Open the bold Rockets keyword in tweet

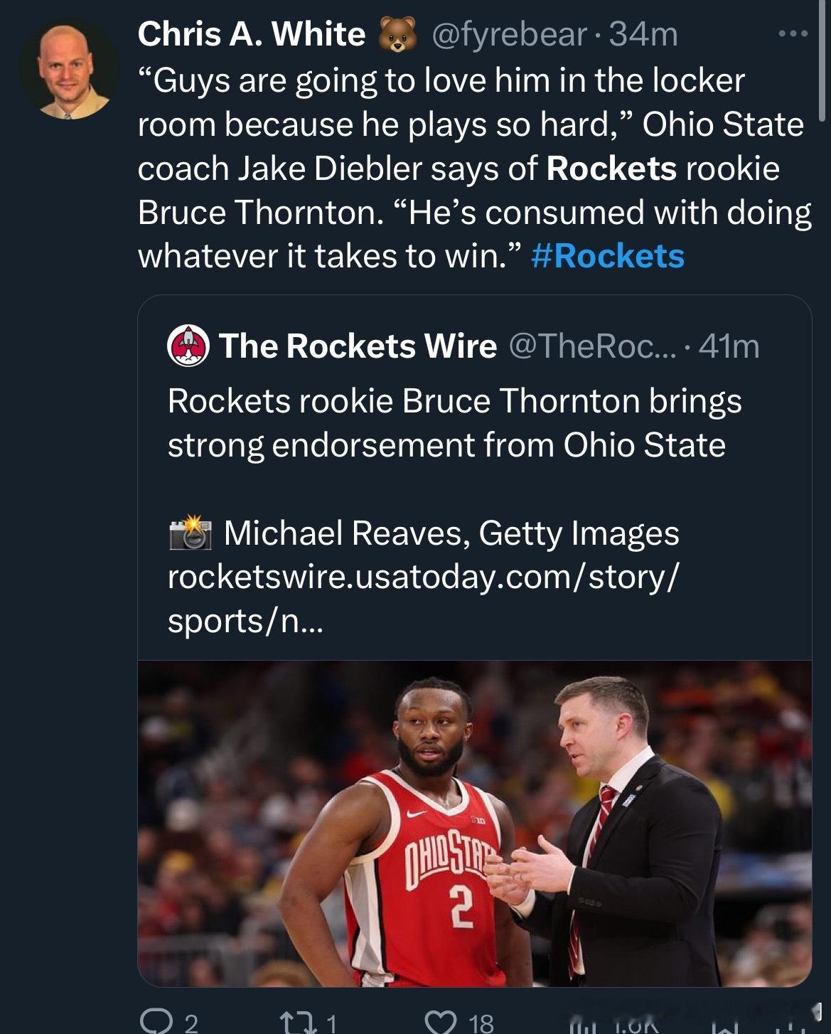coord(612,169)
